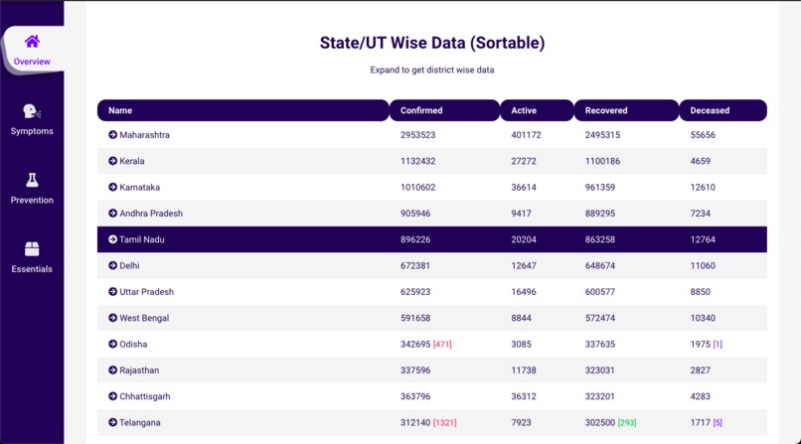Click the Karnataka state name
801x444 pixels.
click(139, 187)
